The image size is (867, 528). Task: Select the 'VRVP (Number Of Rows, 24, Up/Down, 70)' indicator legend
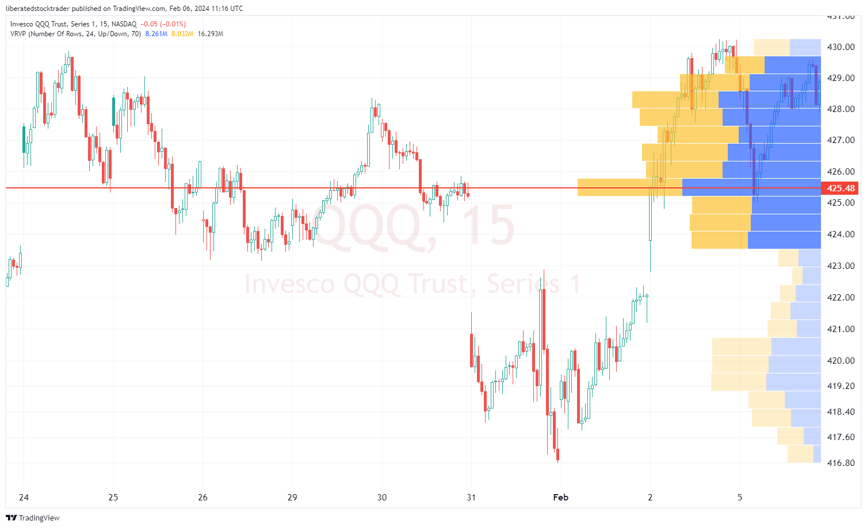click(75, 34)
